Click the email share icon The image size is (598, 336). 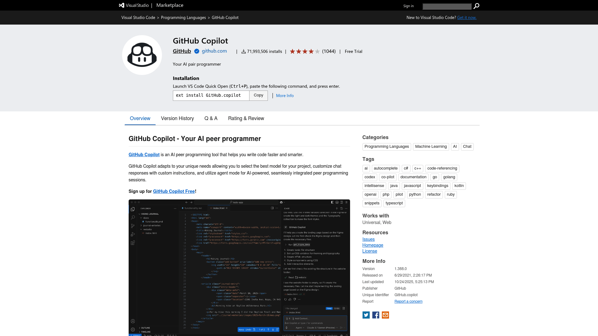pyautogui.click(x=385, y=315)
